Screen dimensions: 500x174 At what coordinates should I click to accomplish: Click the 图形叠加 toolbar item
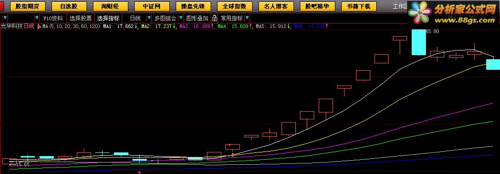[197, 18]
